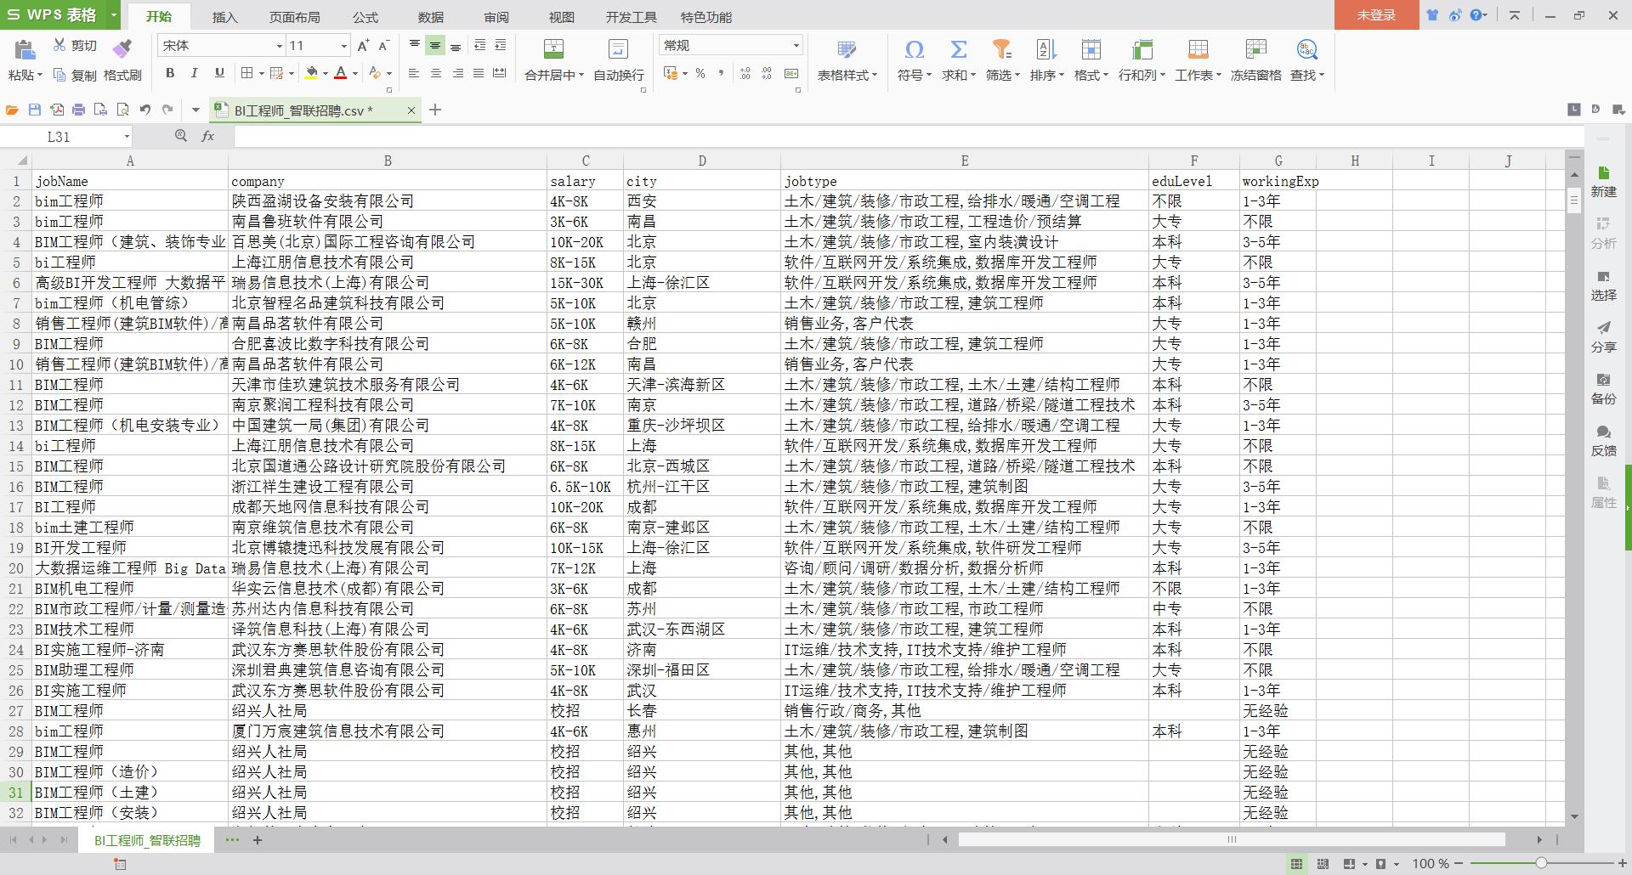Viewport: 1632px width, 875px height.
Task: Open the 数据 (Data) tab
Action: [431, 17]
